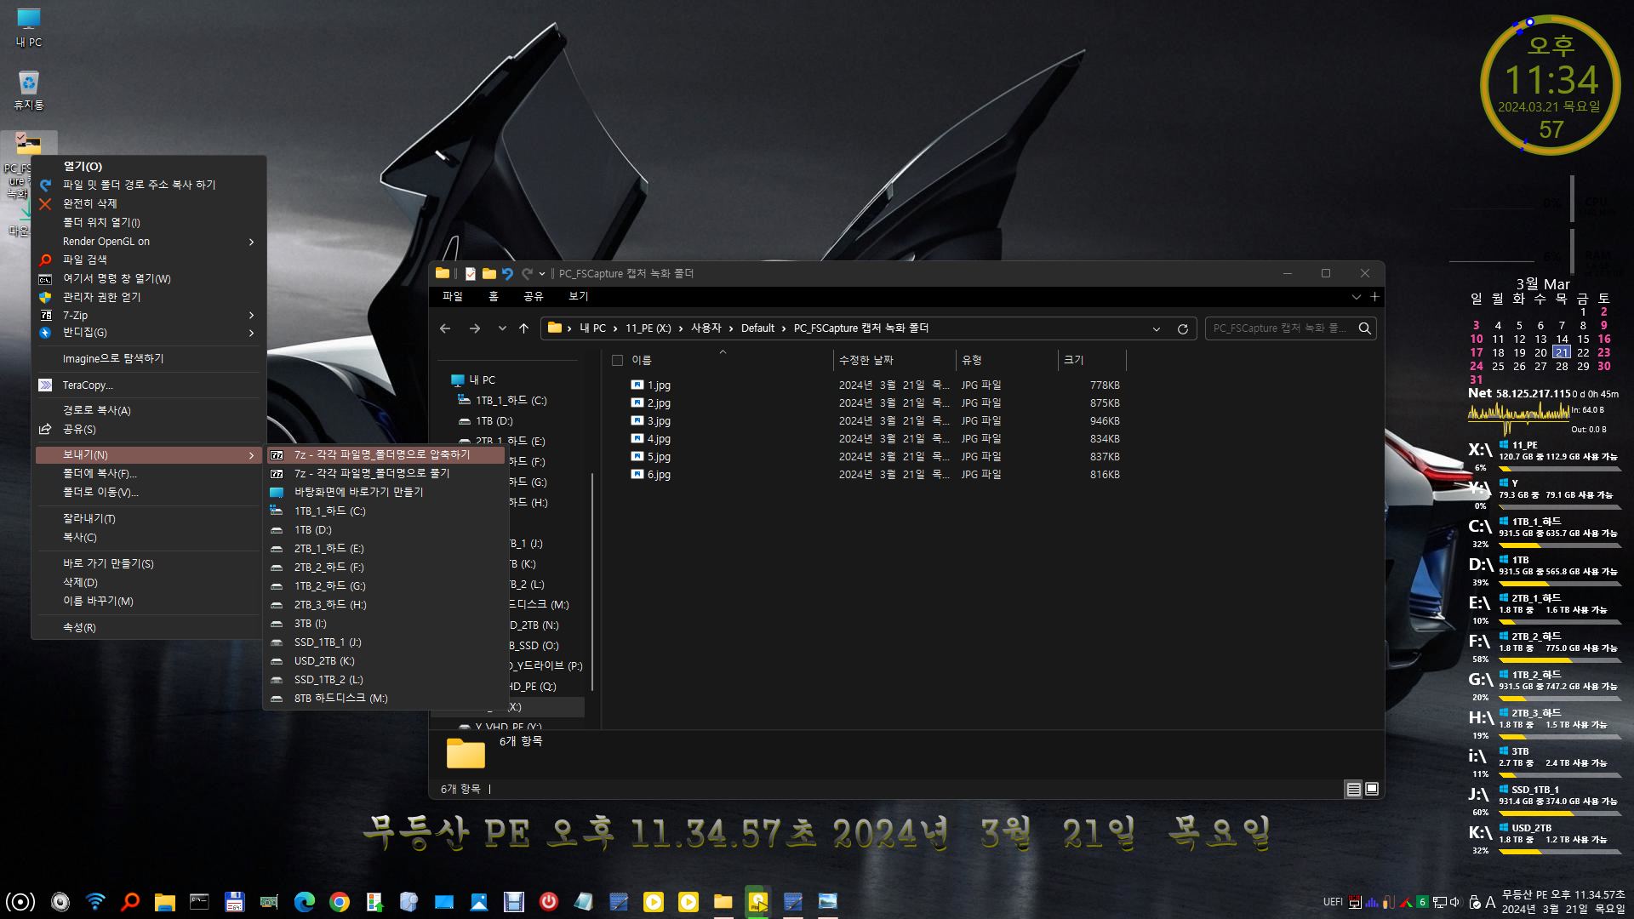
Task: Go up one folder level in Explorer
Action: tap(524, 328)
